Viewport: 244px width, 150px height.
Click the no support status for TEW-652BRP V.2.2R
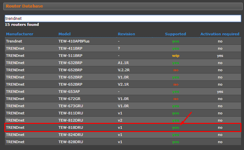click(x=176, y=70)
